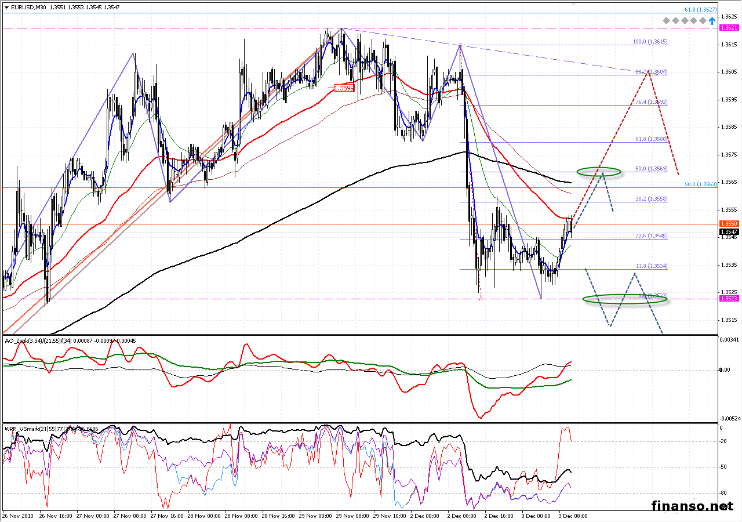Click the magenta 1.3523 price tag
This screenshot has height=522, width=742.
pyautogui.click(x=728, y=298)
